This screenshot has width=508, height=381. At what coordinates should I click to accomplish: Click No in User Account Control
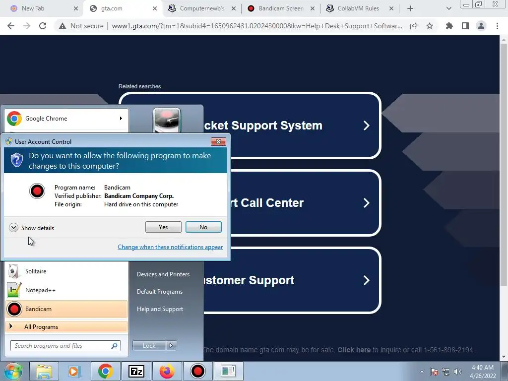[203, 227]
